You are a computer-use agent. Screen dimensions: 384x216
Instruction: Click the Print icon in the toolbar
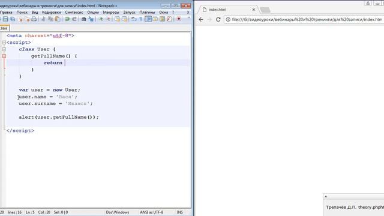pyautogui.click(x=34, y=19)
